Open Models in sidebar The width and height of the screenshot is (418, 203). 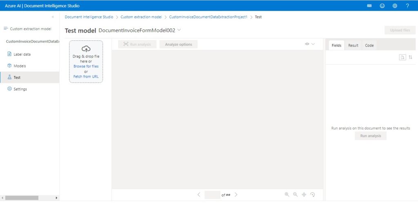[x=29, y=66]
